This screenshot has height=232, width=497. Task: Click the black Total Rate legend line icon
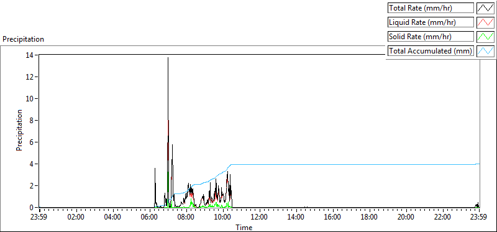486,8
